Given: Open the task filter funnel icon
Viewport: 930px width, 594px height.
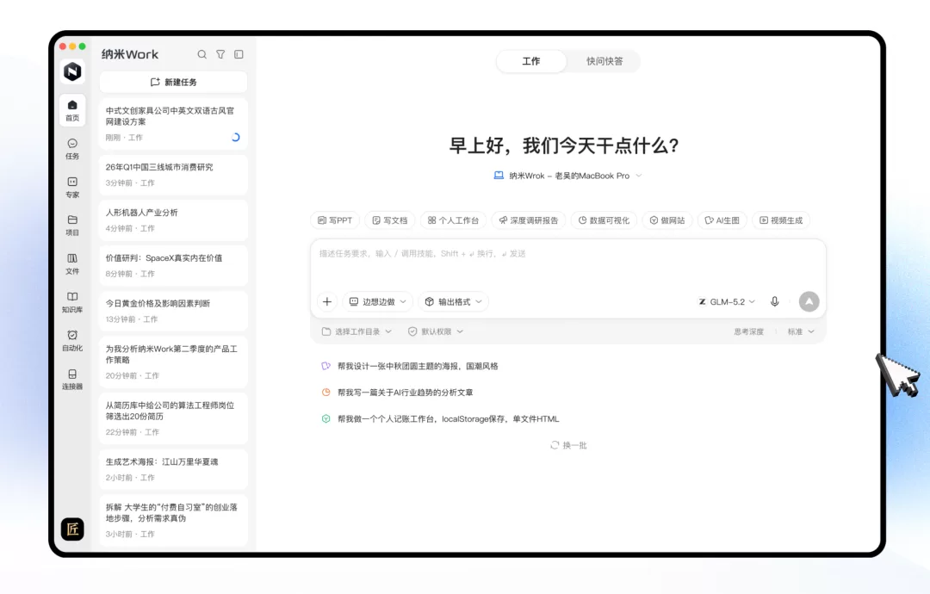Looking at the screenshot, I should pyautogui.click(x=220, y=54).
